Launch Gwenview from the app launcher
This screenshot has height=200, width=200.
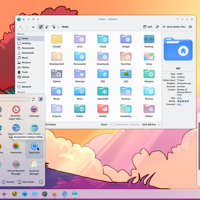pos(16,148)
